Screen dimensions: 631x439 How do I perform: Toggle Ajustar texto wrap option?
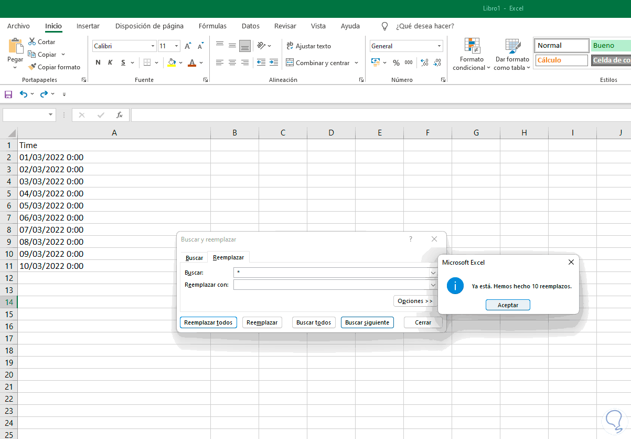(308, 46)
